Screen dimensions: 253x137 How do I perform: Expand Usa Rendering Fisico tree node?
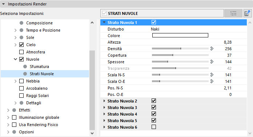click(x=8, y=125)
